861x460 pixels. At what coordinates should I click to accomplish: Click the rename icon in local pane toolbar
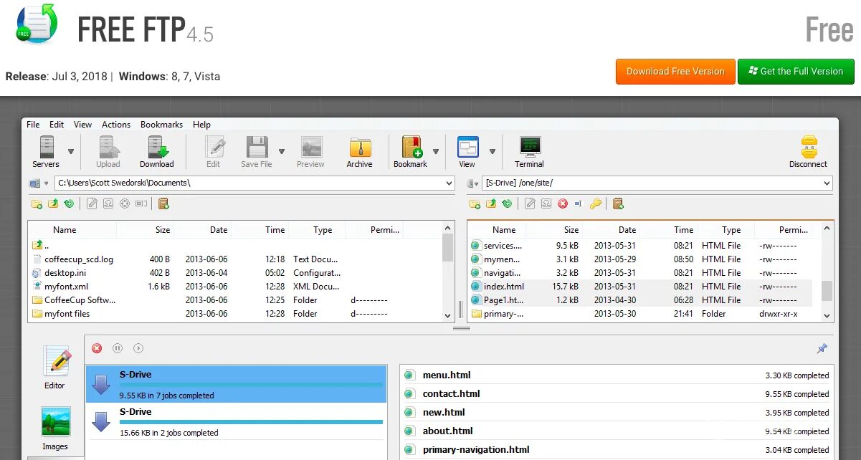tap(141, 204)
